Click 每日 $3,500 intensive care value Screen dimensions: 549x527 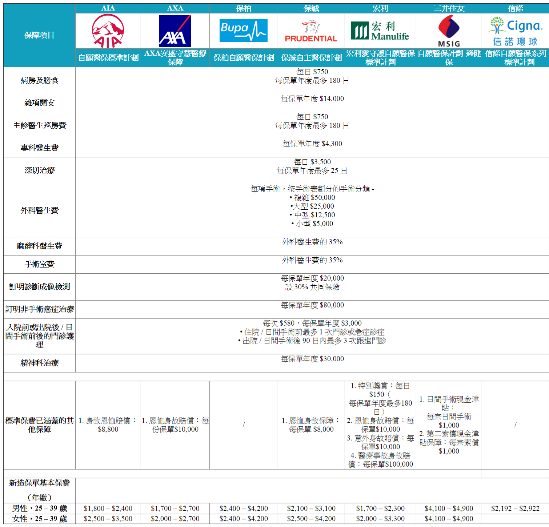[312, 162]
